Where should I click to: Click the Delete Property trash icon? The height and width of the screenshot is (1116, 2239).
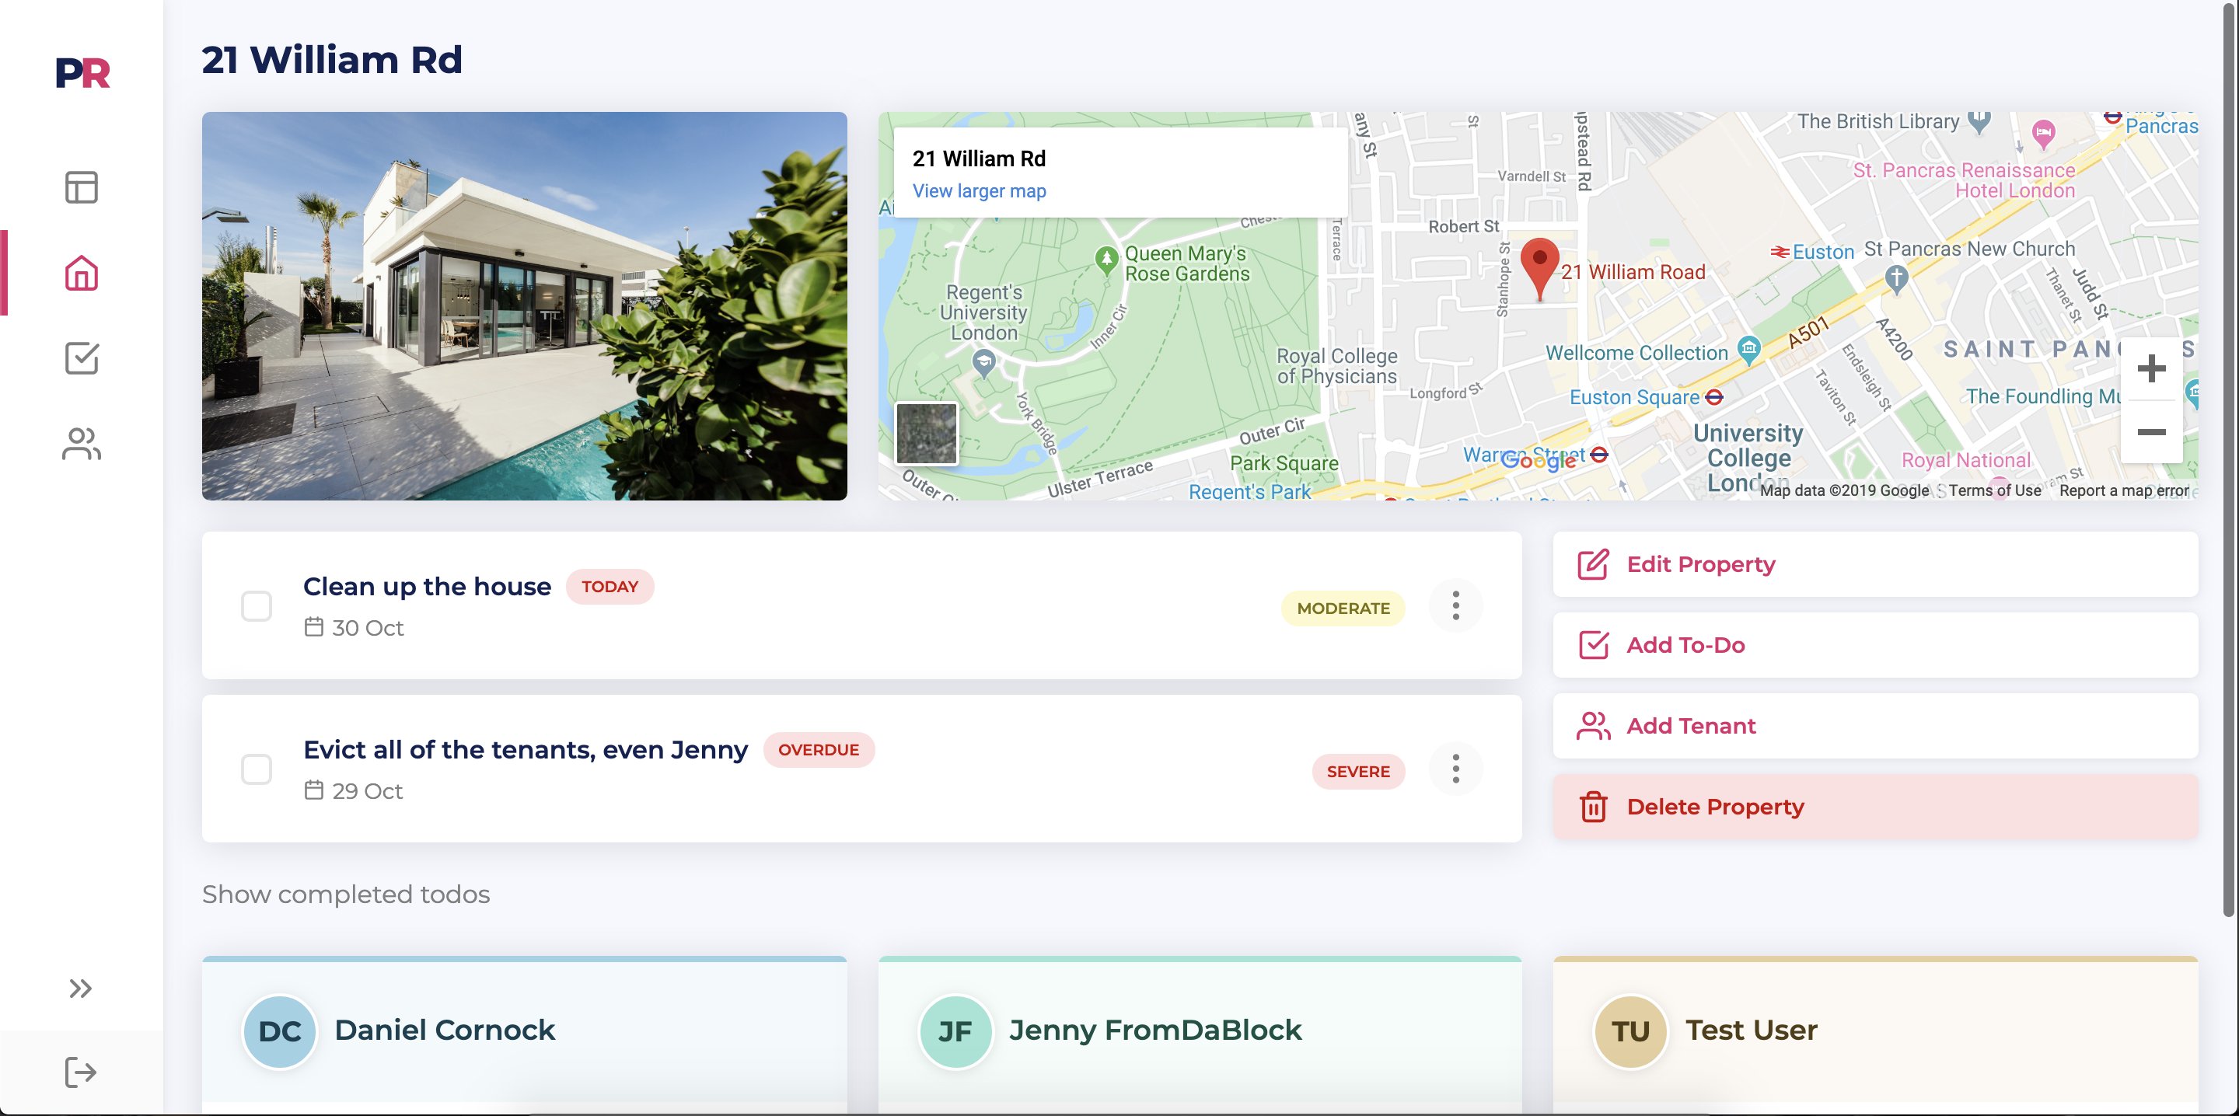1593,807
